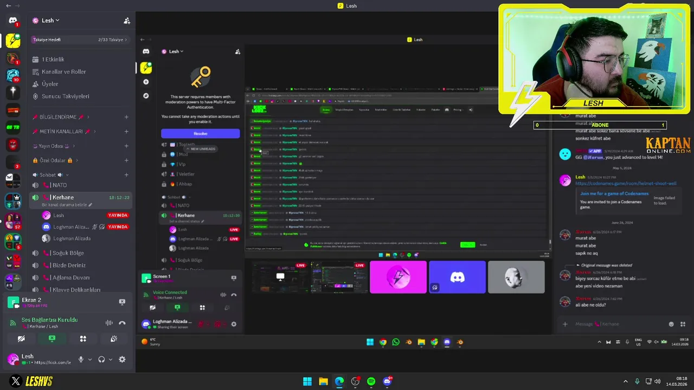Open soundboard icon in voice panel
This screenshot has height=390, width=694.
114,339
